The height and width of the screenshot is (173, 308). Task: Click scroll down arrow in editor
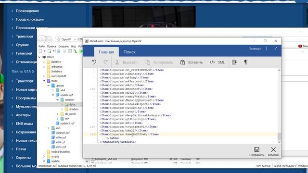pyautogui.click(x=279, y=142)
